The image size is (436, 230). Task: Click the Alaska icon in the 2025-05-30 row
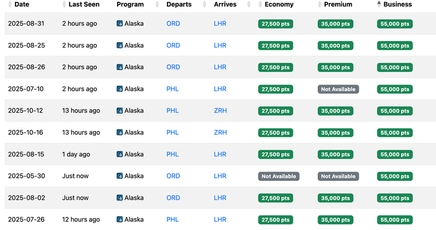click(x=120, y=176)
